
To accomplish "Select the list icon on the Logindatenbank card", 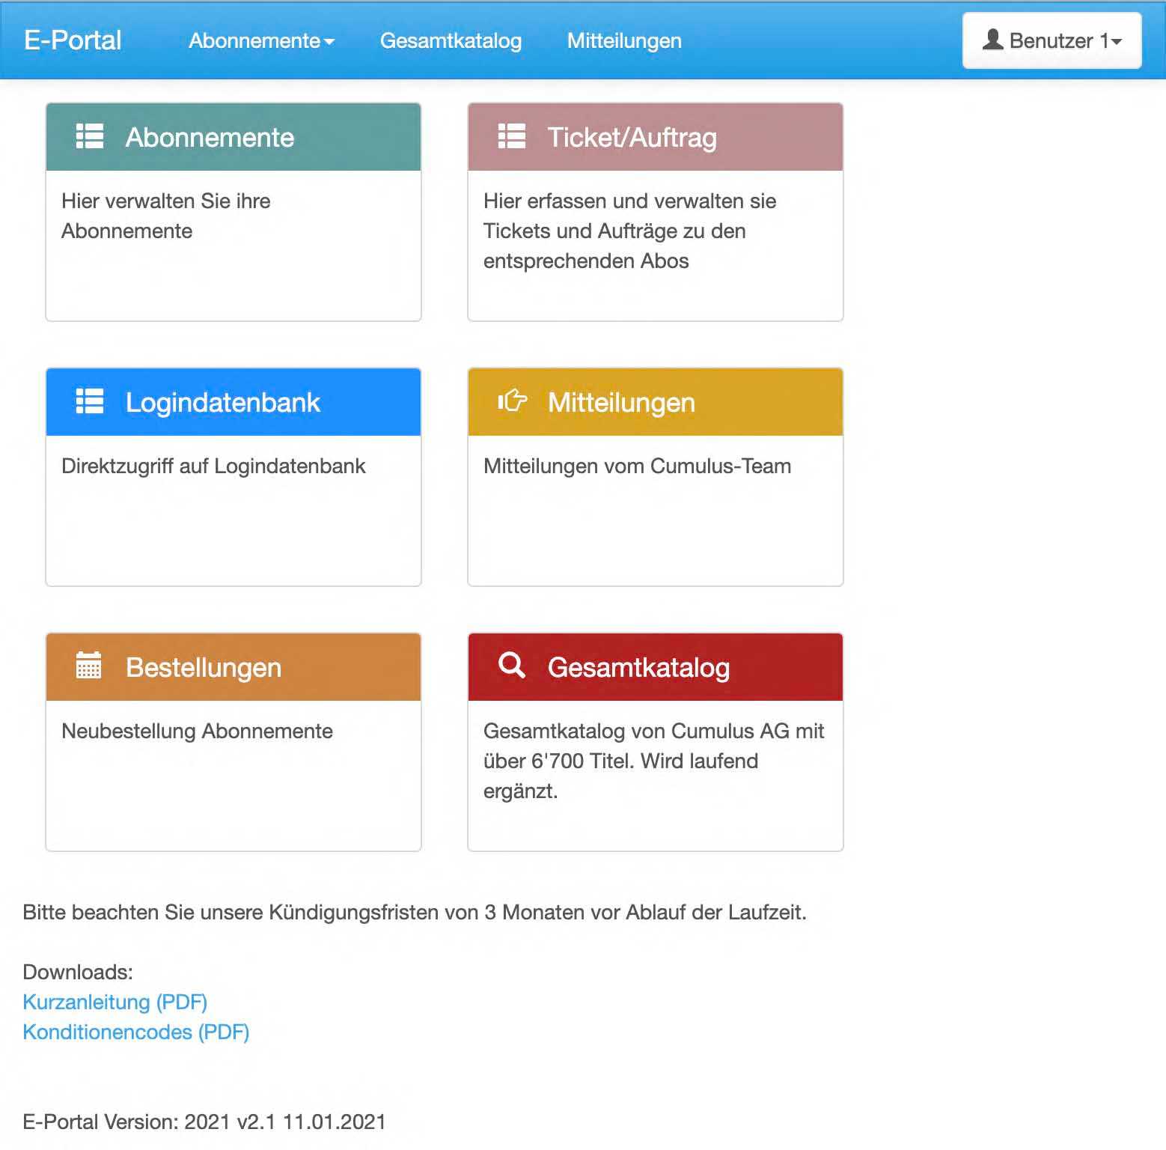I will pos(89,402).
